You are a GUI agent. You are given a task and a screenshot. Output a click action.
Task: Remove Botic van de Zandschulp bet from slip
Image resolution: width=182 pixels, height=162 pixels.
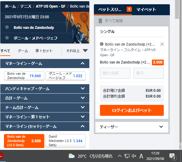pyautogui.click(x=162, y=44)
